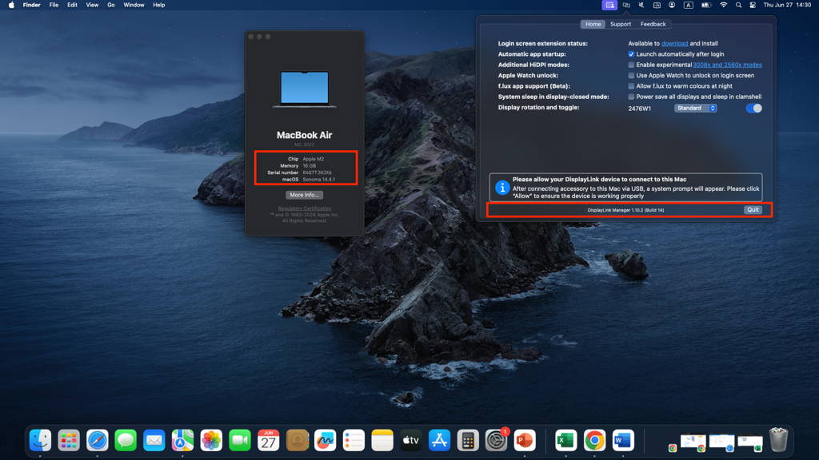Image resolution: width=819 pixels, height=460 pixels.
Task: Open the Help menu
Action: coord(159,6)
